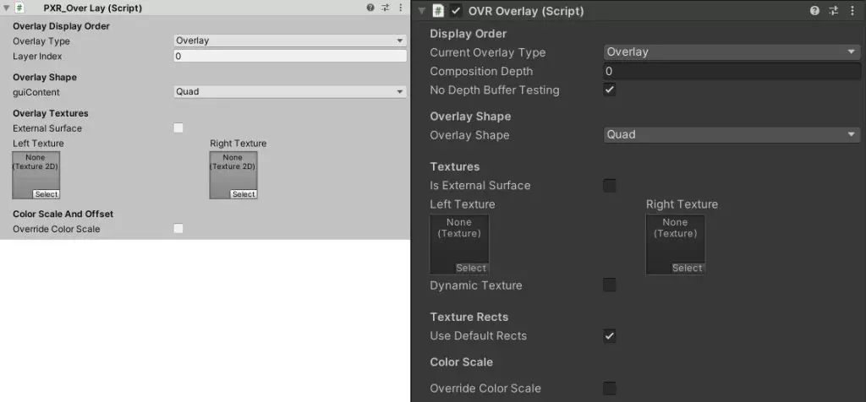Open presets for PXR_Over Lay script
This screenshot has height=402, width=866.
[386, 8]
